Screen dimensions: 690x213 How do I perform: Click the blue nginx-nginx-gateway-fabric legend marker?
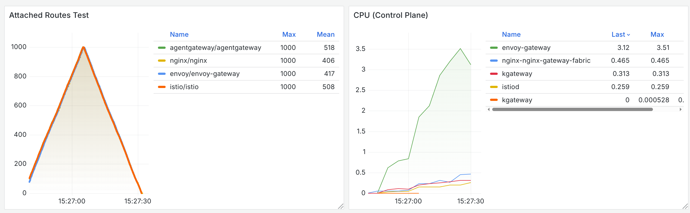click(x=494, y=61)
